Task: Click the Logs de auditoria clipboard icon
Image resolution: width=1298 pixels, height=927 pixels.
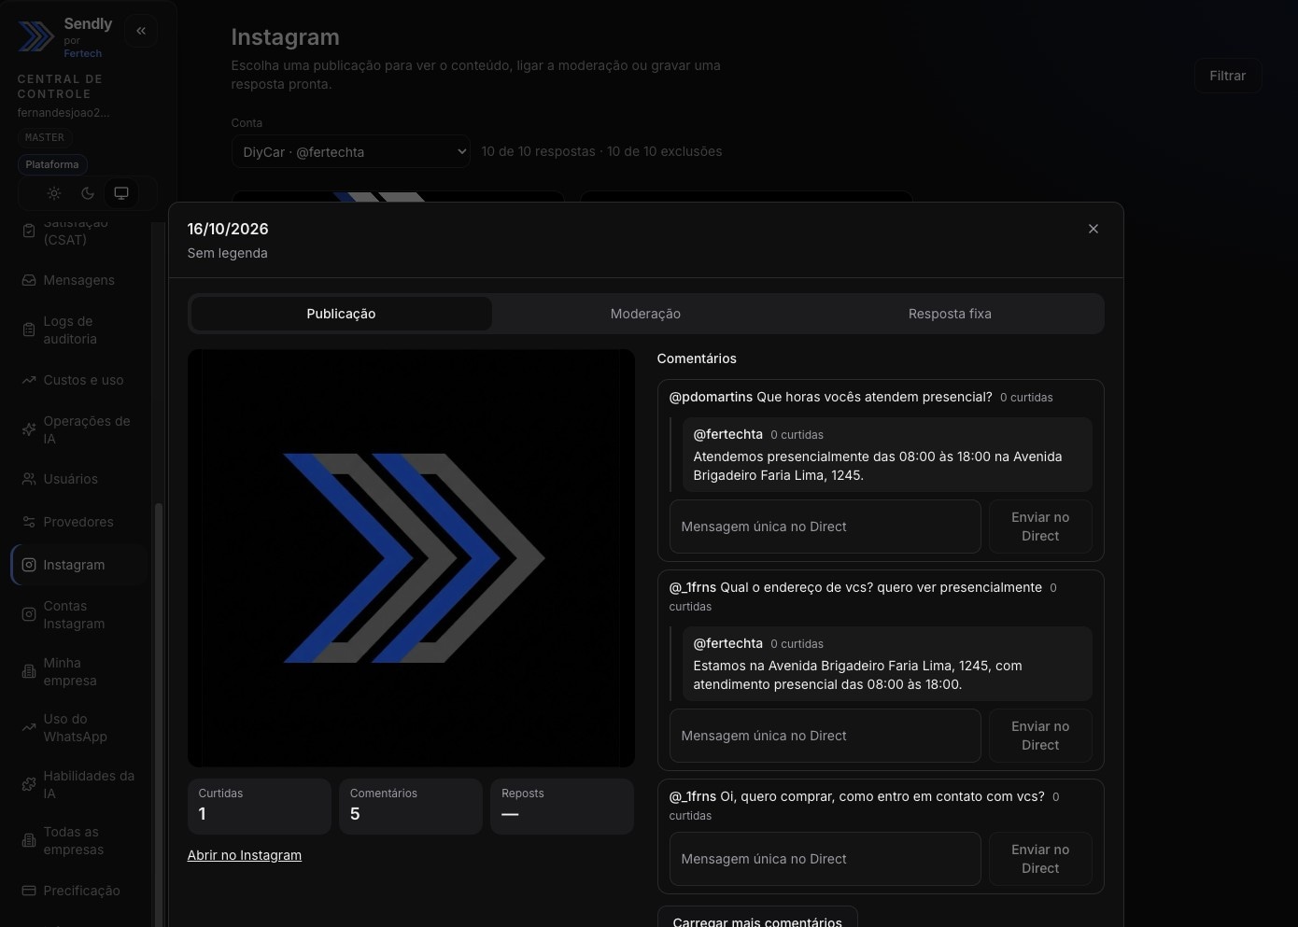Action: tap(29, 330)
